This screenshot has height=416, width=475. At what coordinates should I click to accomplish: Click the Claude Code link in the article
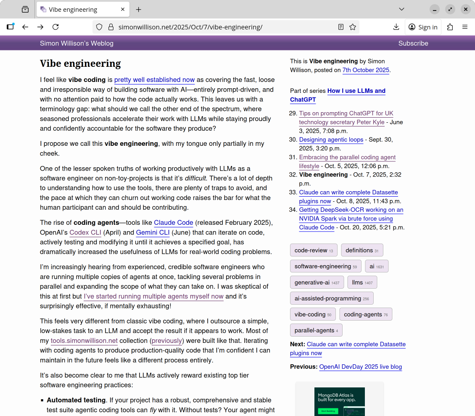(173, 223)
